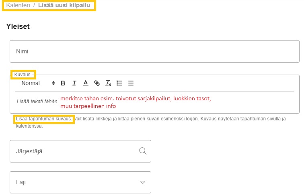Expand the Laji dropdown arrow
This screenshot has width=304, height=195.
click(x=143, y=182)
